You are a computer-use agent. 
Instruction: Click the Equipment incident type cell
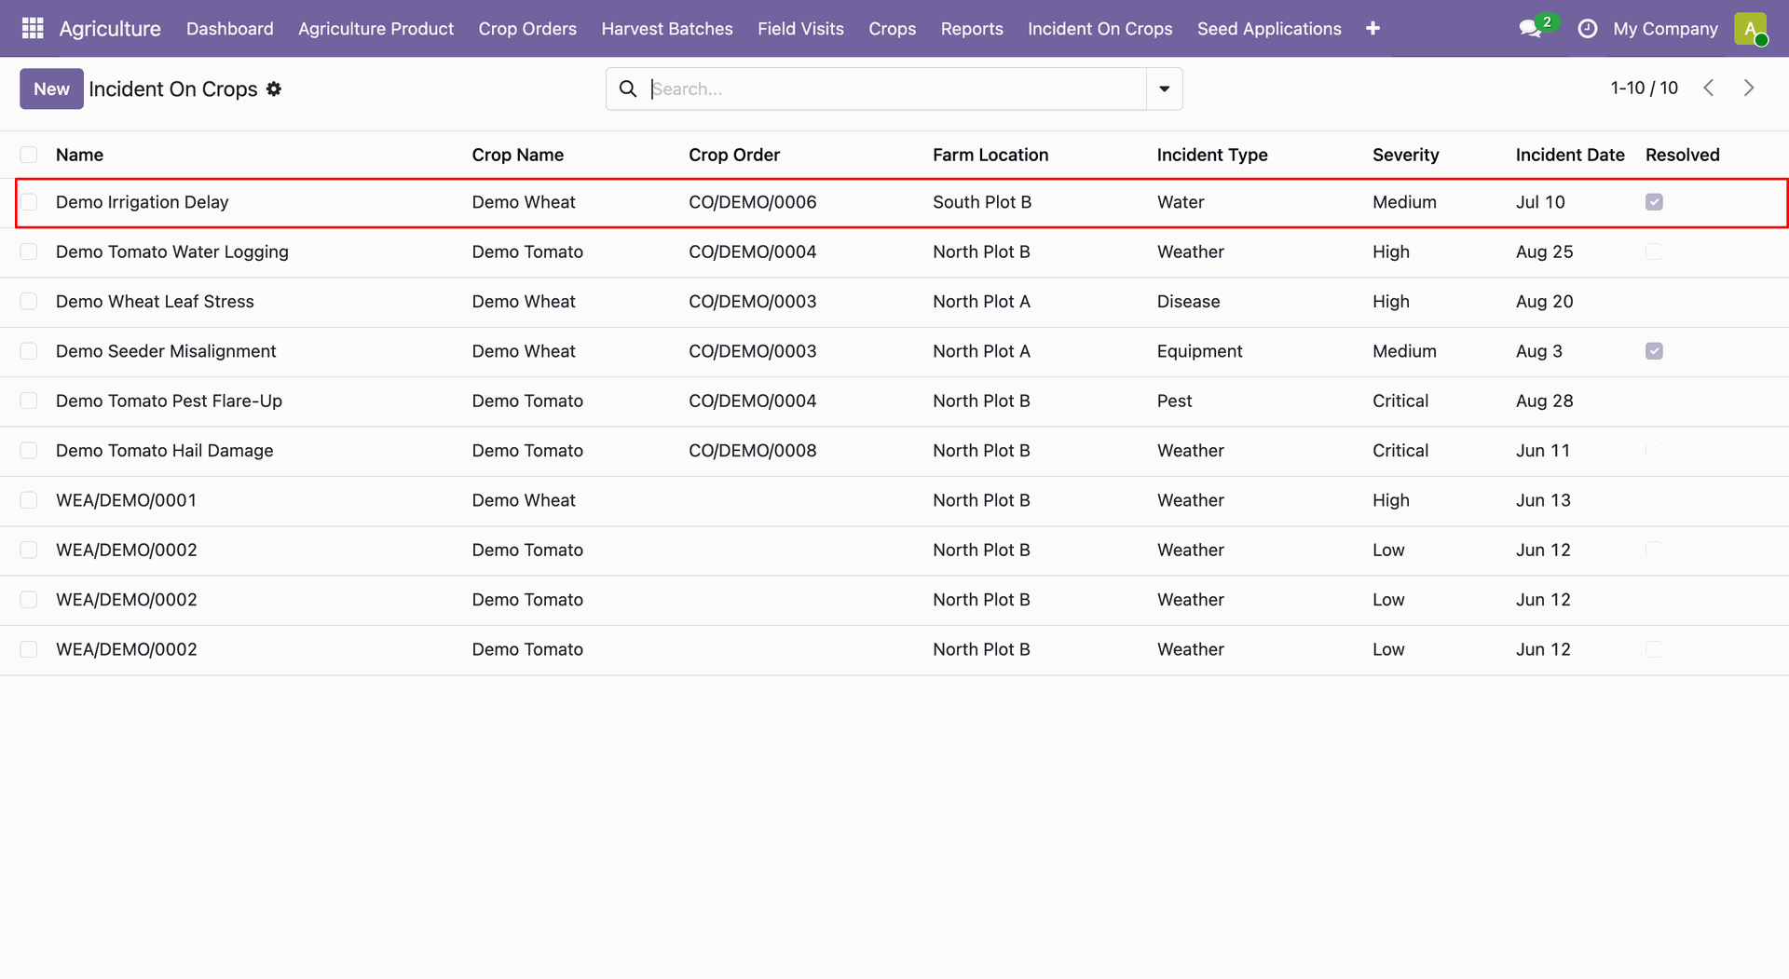pos(1199,351)
